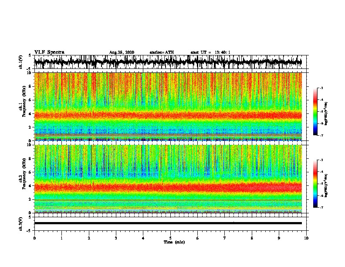Click the time axis tick label "3"
The image size is (345, 267).
[x=116, y=238]
